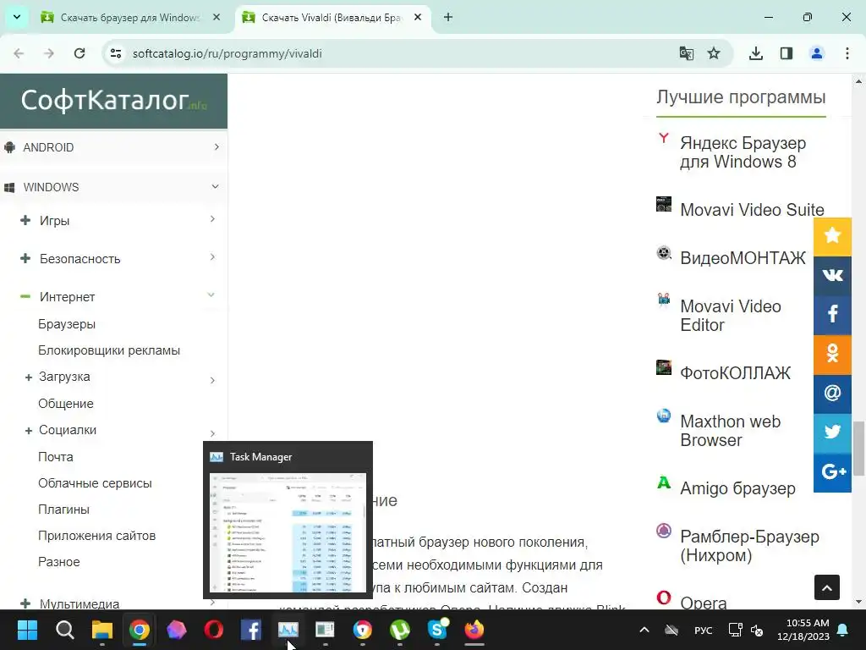Open Skype from the taskbar

[x=437, y=630]
